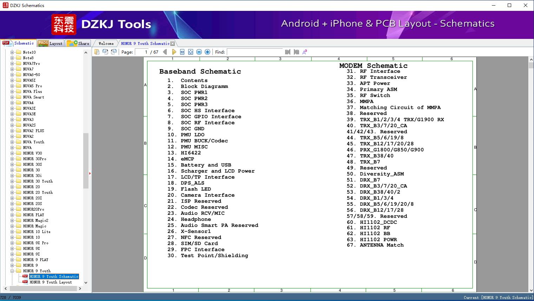Image resolution: width=534 pixels, height=301 pixels.
Task: Click the tree horizontal scroll left arrow
Action: click(5, 288)
